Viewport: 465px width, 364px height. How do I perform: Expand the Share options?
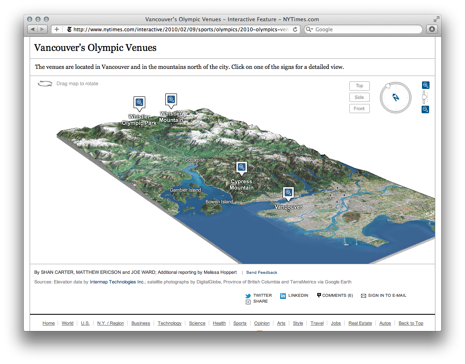click(248, 301)
